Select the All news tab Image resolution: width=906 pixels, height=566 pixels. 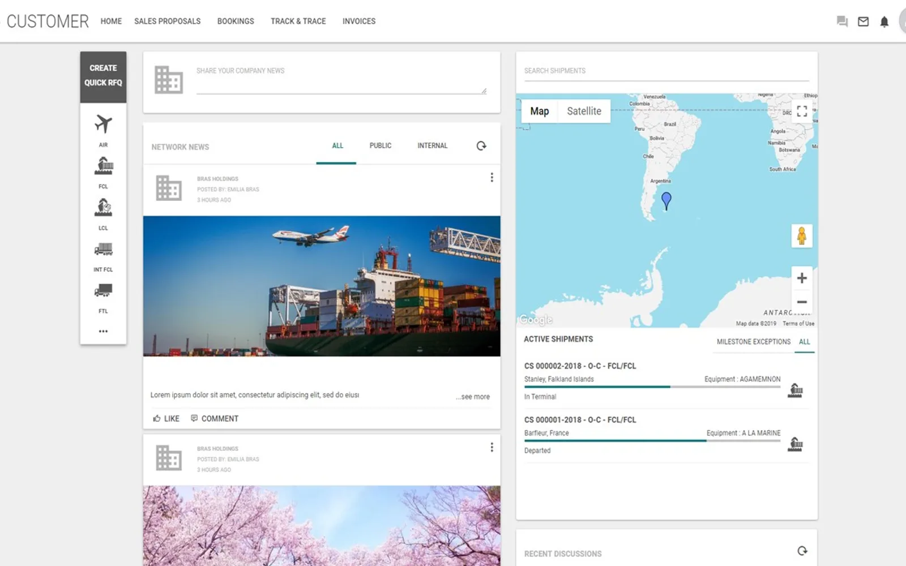click(x=337, y=145)
